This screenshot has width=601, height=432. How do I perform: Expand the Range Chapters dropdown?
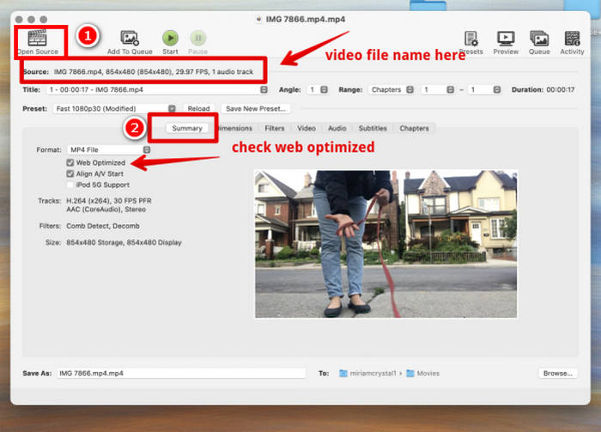[x=391, y=89]
